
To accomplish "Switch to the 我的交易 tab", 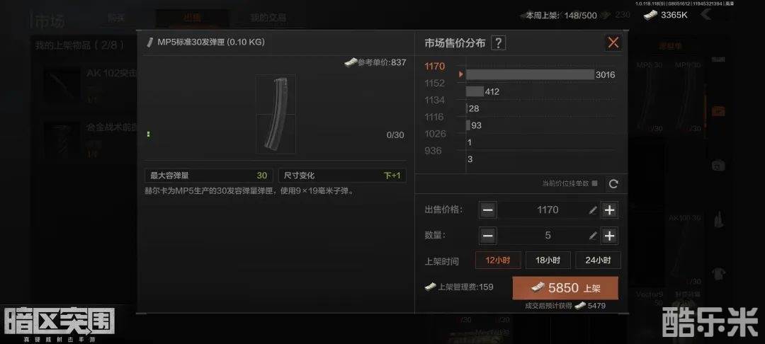I will tap(268, 18).
